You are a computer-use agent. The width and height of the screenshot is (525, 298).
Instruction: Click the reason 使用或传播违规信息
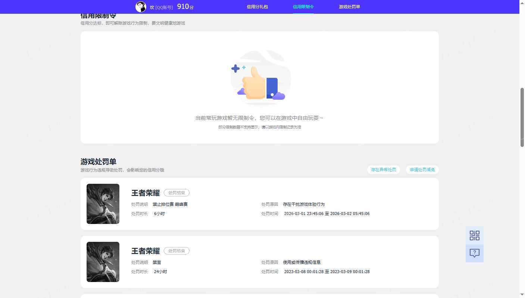(302, 262)
